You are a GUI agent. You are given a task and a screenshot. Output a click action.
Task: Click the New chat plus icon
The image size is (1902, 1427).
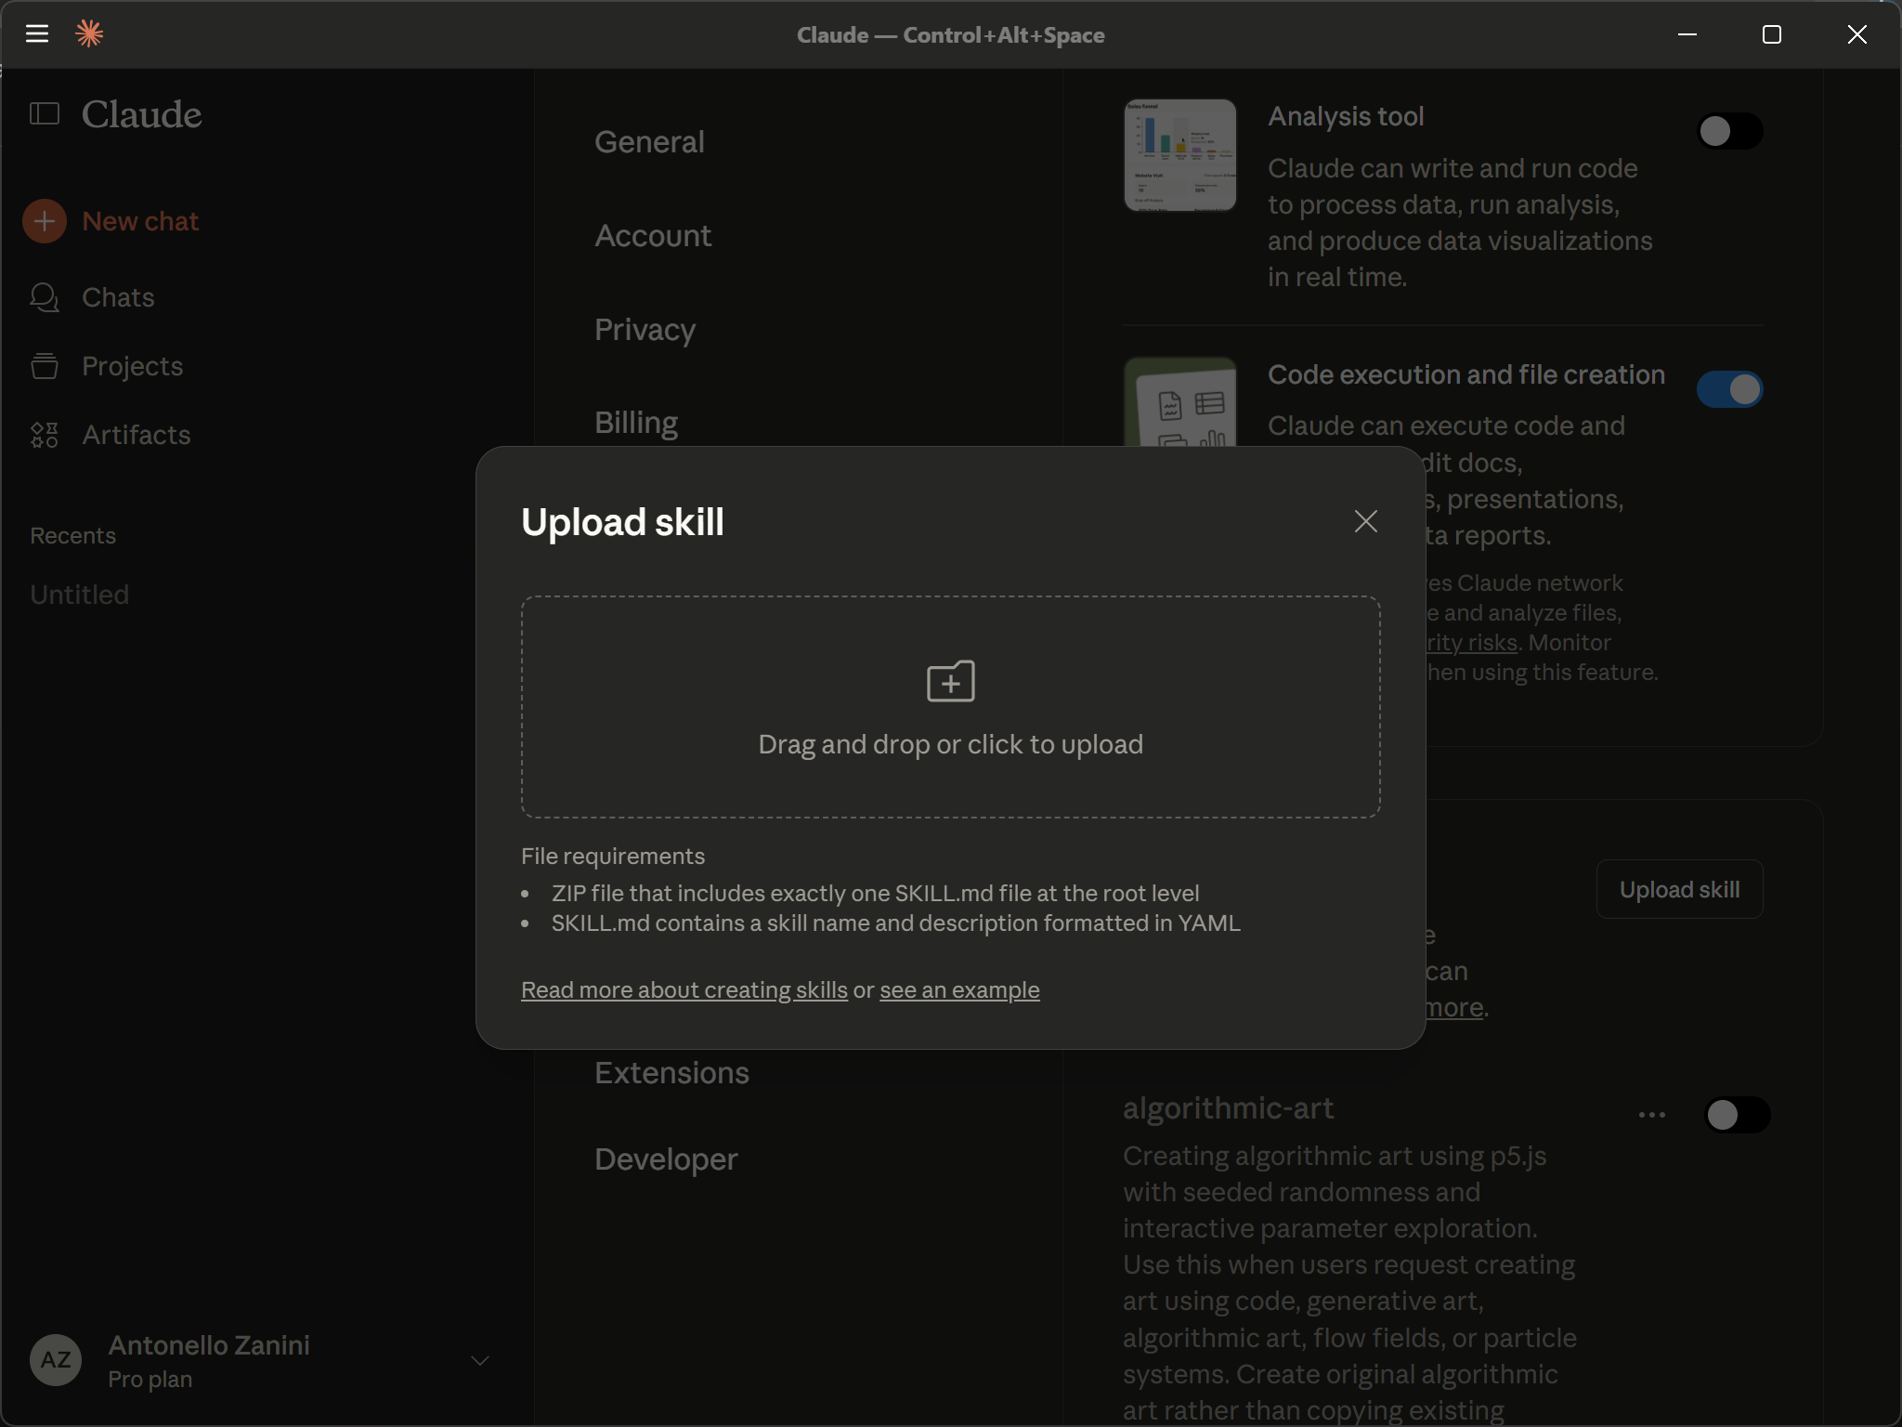click(45, 221)
